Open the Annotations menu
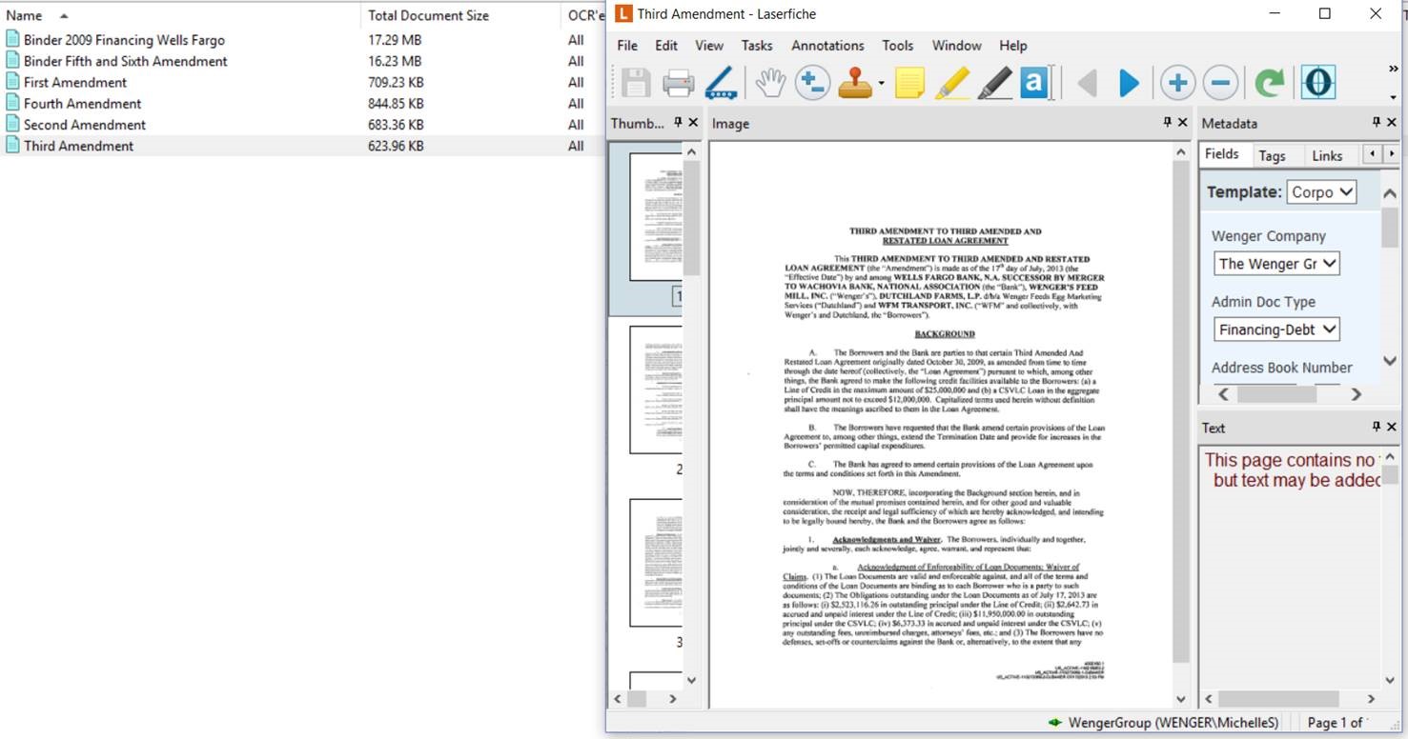This screenshot has height=739, width=1408. click(x=827, y=45)
